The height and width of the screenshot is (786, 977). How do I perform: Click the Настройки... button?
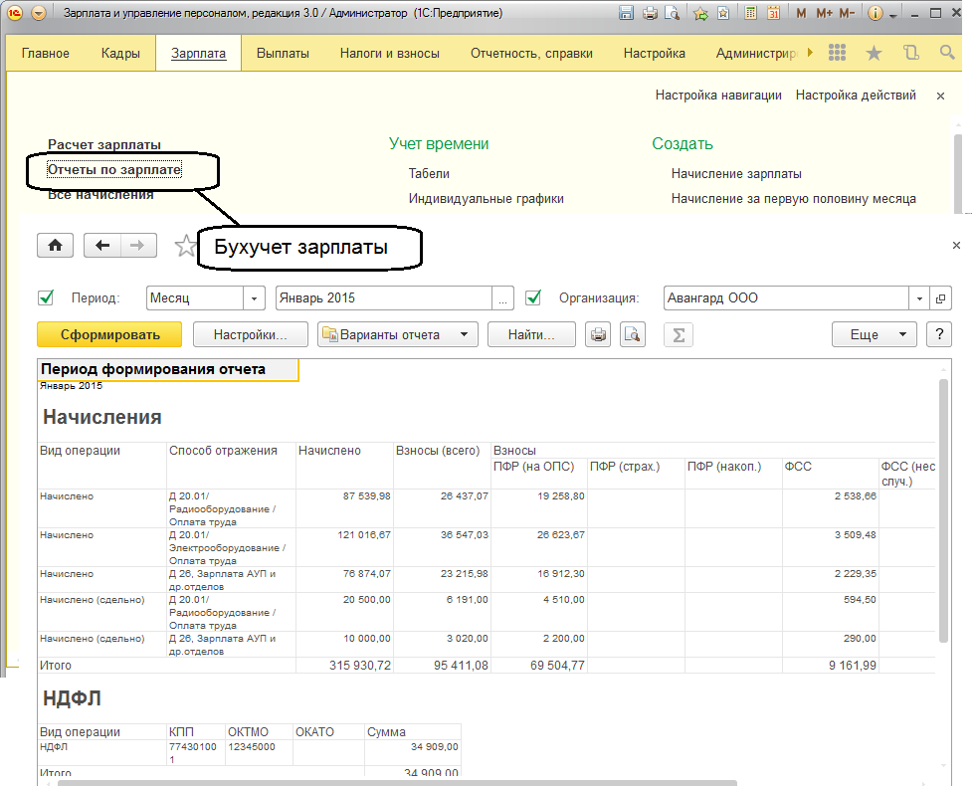250,334
